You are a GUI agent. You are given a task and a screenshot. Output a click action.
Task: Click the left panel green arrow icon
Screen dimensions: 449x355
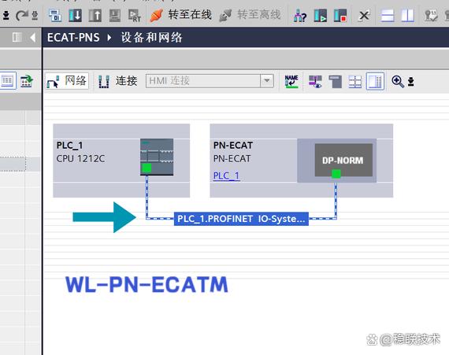point(27,81)
